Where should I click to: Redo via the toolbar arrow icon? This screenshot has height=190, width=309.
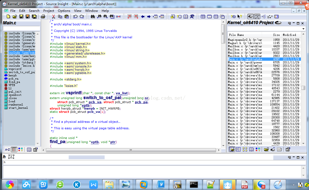(x=82, y=16)
